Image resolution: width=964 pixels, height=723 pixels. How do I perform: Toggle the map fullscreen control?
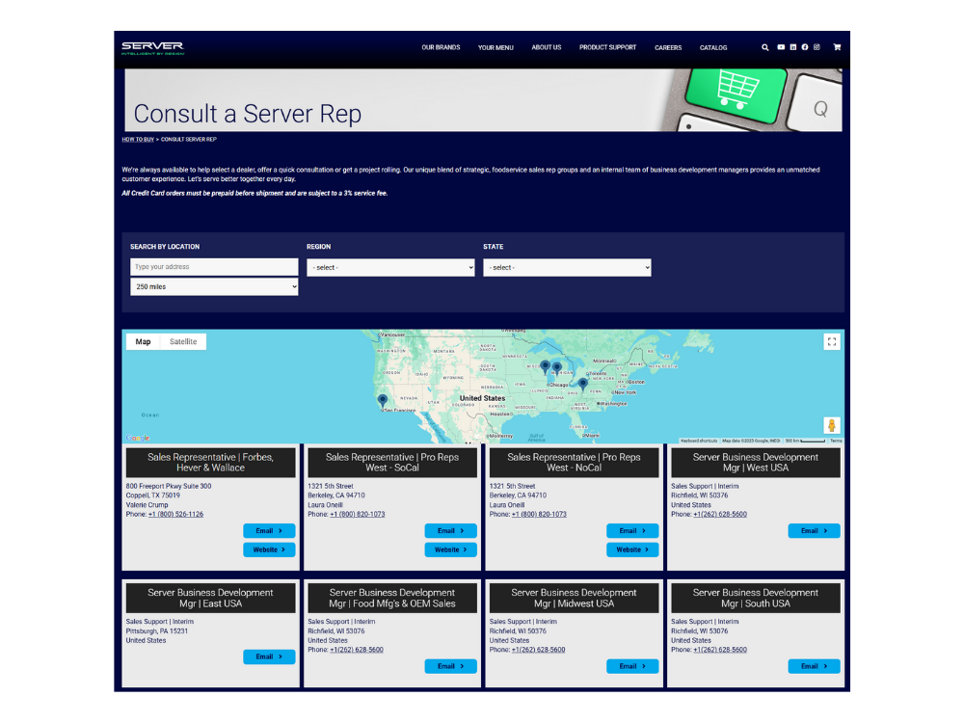tap(831, 341)
